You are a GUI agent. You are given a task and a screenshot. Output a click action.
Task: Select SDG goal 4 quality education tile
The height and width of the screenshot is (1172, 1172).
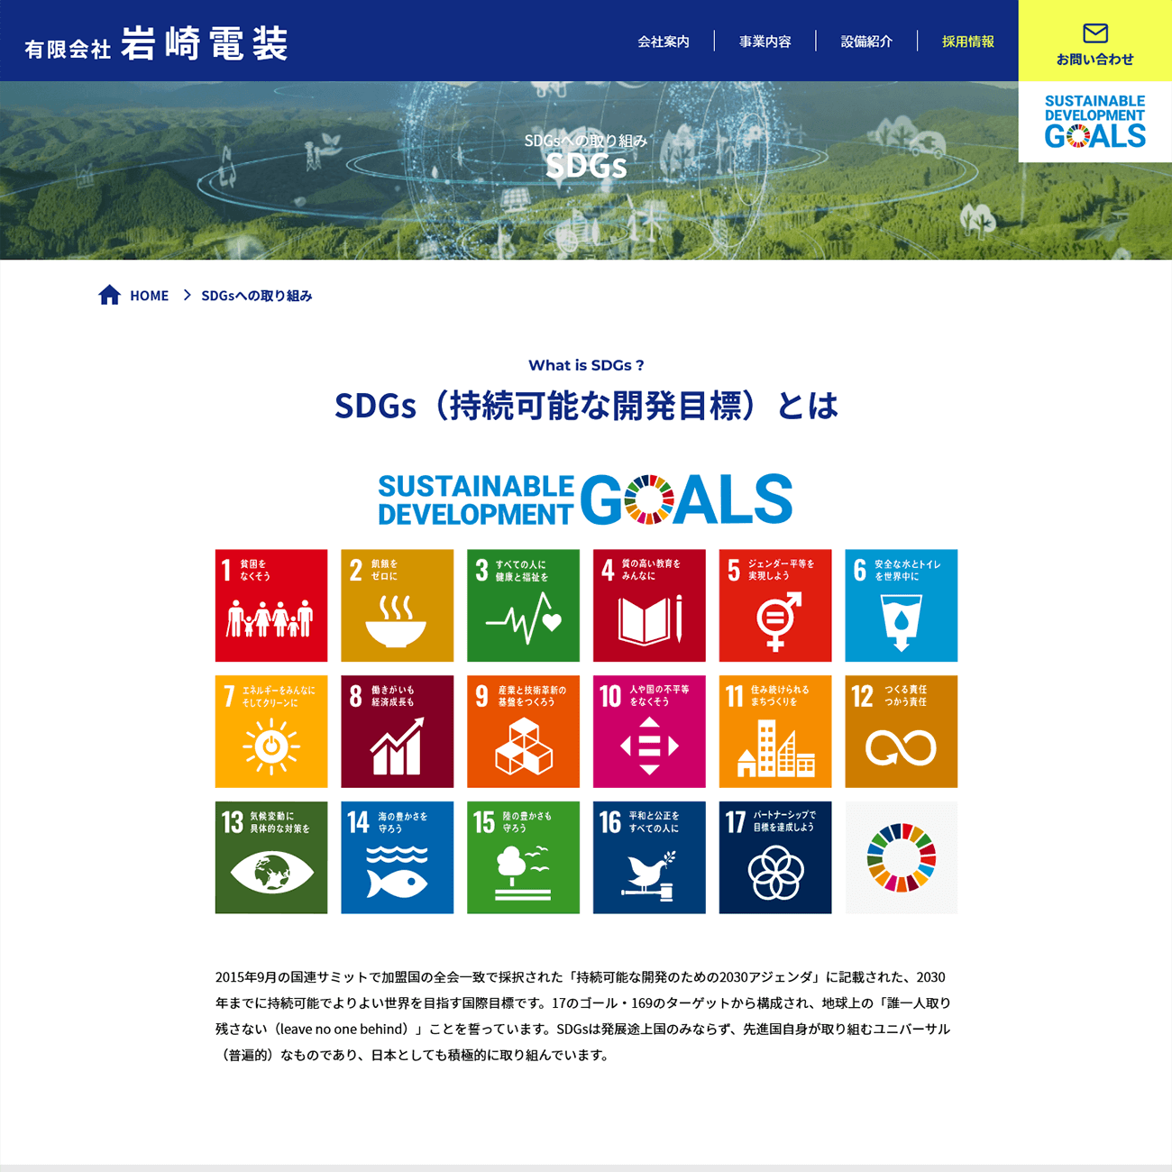649,606
